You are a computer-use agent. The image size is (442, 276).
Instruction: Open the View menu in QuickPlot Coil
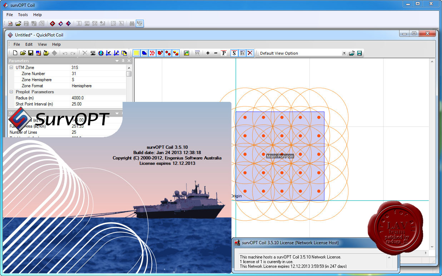click(42, 44)
